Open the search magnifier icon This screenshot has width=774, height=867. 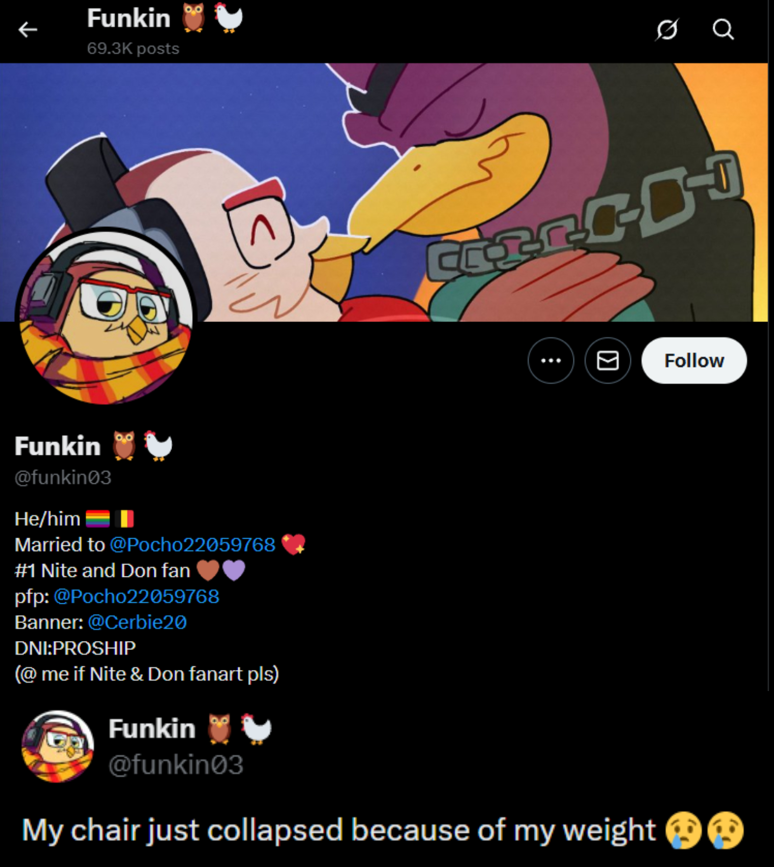[x=723, y=29]
